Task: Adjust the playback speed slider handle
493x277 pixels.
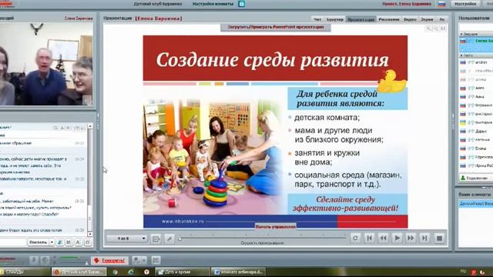Action: pos(179,239)
